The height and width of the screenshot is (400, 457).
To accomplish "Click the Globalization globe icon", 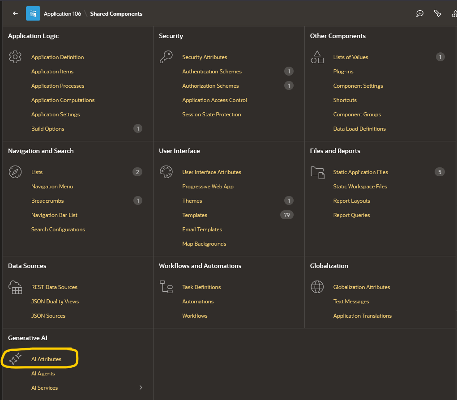I will (317, 287).
